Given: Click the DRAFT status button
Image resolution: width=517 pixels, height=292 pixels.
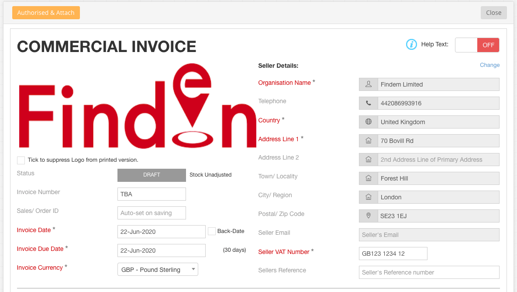Looking at the screenshot, I should click(152, 175).
